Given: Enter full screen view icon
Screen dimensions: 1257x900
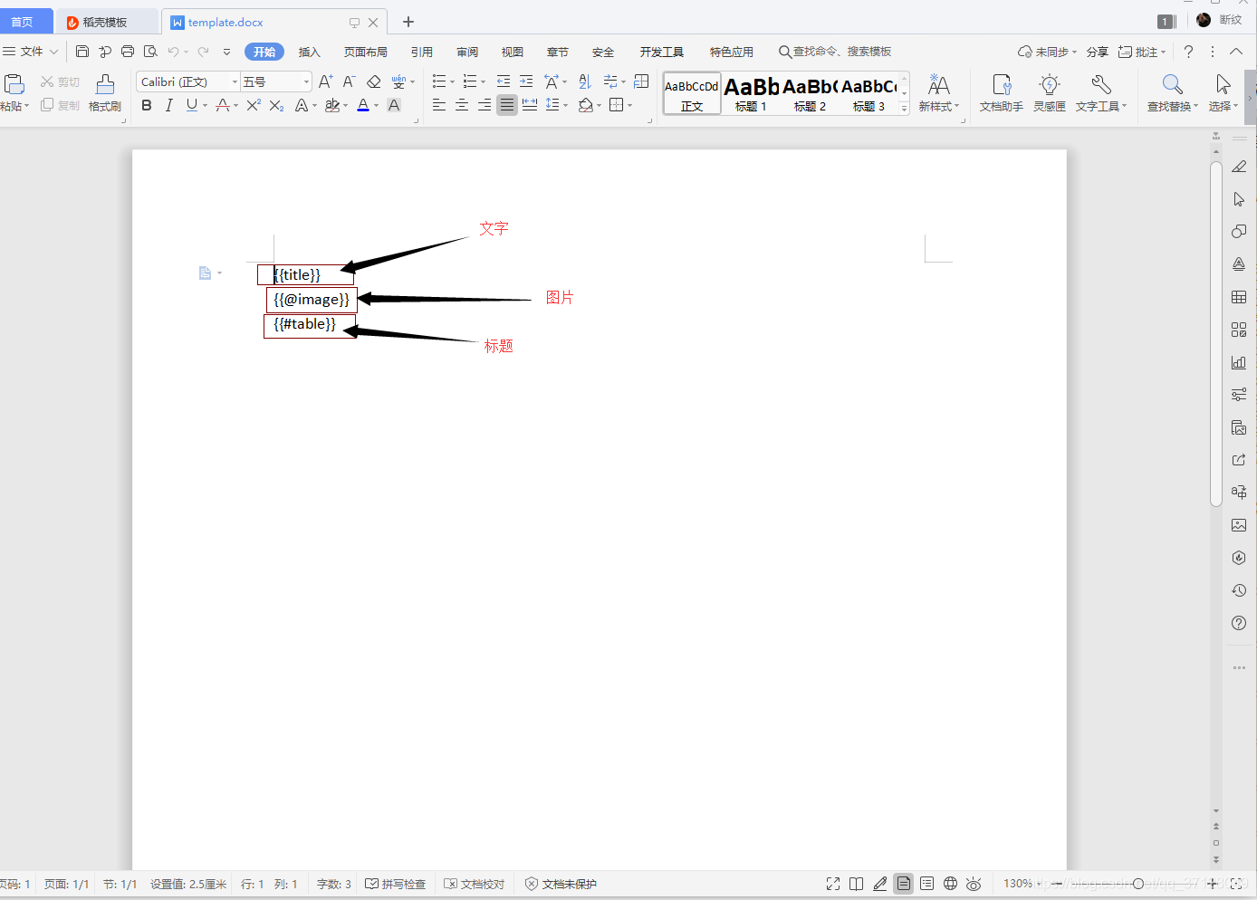Looking at the screenshot, I should pos(833,884).
